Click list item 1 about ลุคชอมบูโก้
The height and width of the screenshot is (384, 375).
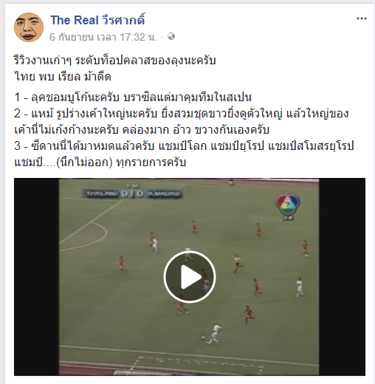pyautogui.click(x=133, y=97)
